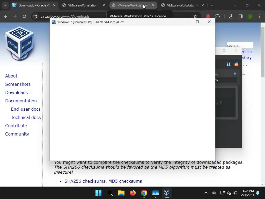Switch to VirtualBox in taskbar
This screenshot has height=199, width=265.
tap(167, 193)
